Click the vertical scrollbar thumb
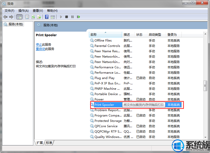The image size is (210, 153). tap(205, 86)
